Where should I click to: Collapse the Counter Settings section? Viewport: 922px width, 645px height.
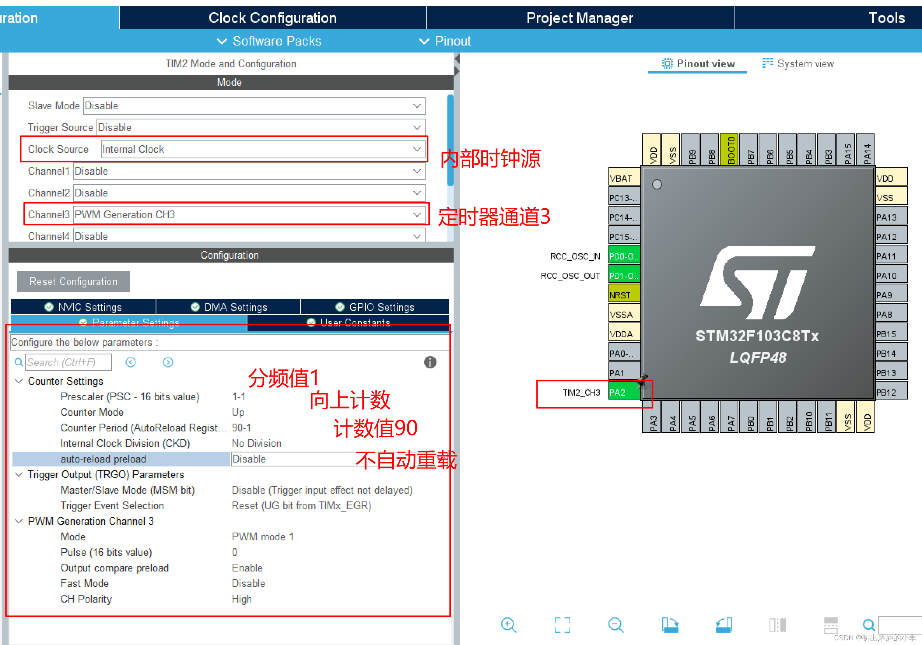(18, 381)
